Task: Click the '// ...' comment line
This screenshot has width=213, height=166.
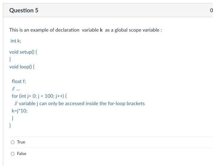Action: point(16,89)
